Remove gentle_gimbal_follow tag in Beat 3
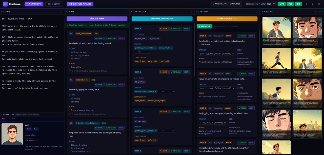Screen dimensions: 324x155 (x=155, y=131)
